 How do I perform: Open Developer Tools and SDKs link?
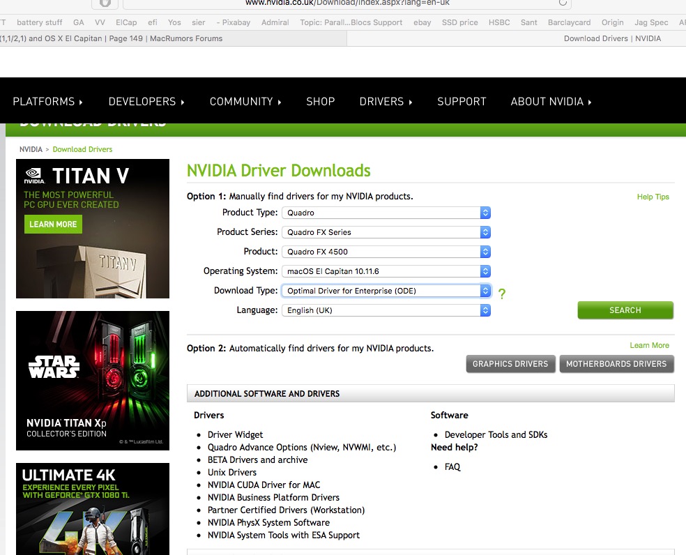[496, 434]
